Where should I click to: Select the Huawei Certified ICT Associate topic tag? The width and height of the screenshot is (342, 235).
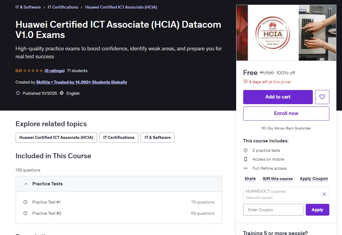56,138
